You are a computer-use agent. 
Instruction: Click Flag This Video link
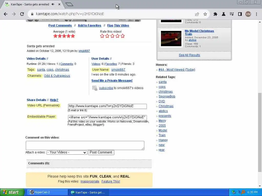(118, 26)
